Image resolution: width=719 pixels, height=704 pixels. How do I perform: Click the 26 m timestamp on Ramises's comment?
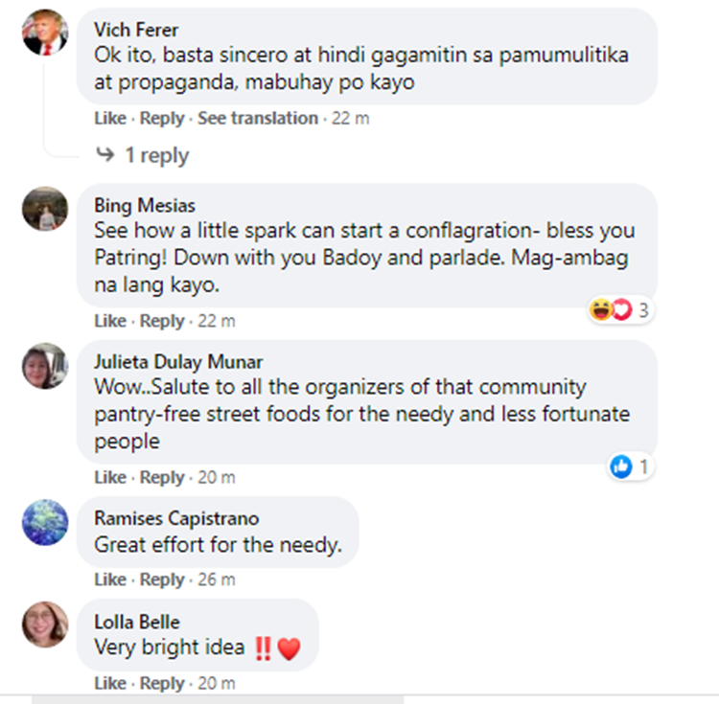click(x=216, y=579)
